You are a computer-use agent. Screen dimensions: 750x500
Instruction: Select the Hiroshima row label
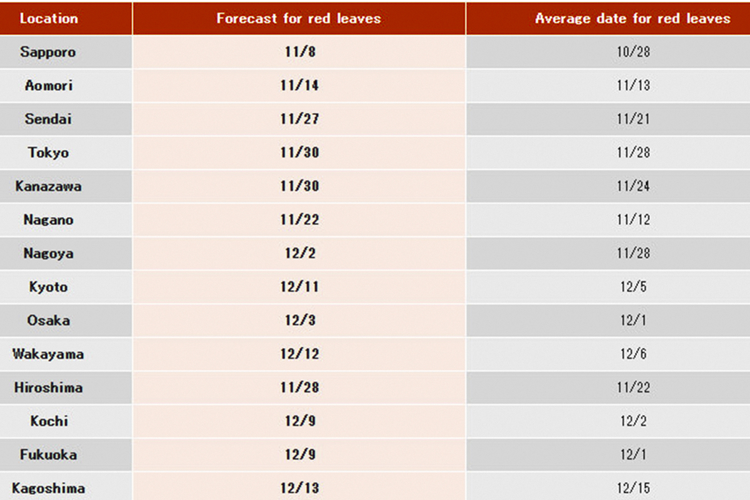(x=49, y=388)
